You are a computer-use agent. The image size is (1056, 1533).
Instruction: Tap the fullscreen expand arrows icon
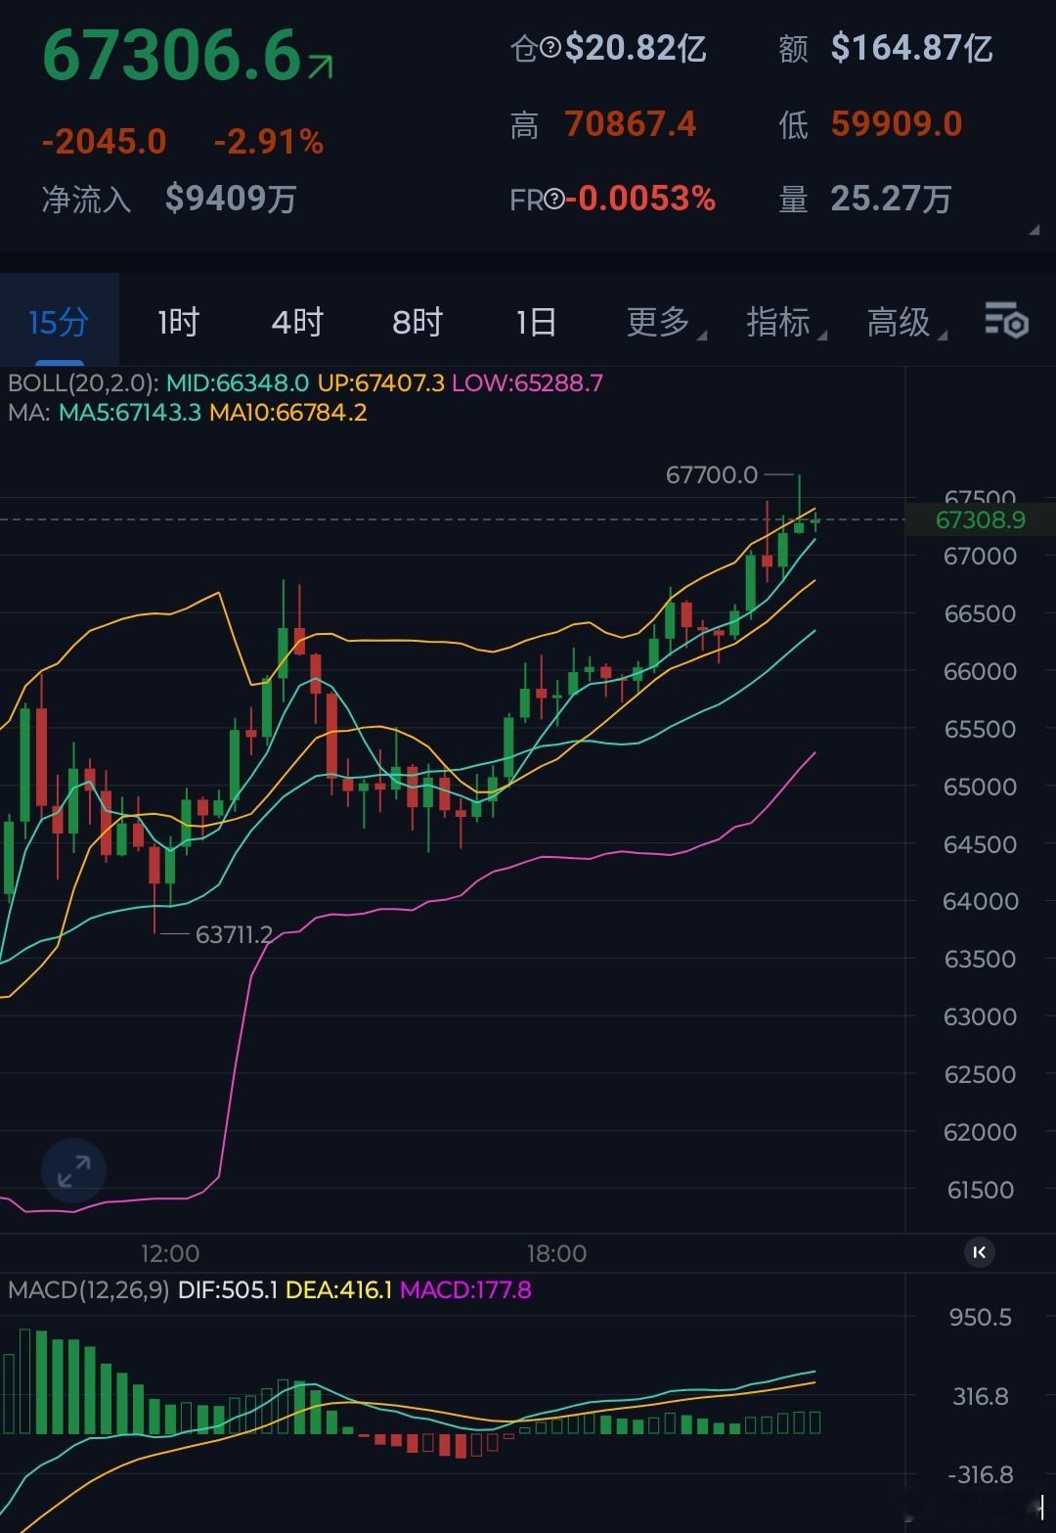[73, 1170]
